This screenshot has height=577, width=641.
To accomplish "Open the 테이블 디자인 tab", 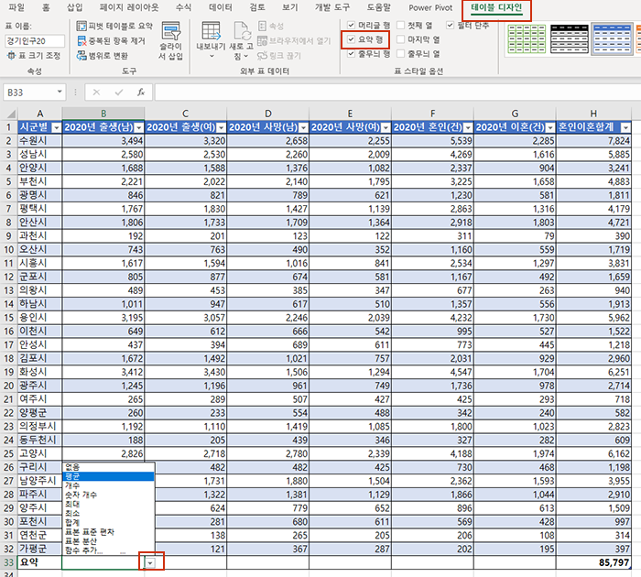I will point(496,7).
